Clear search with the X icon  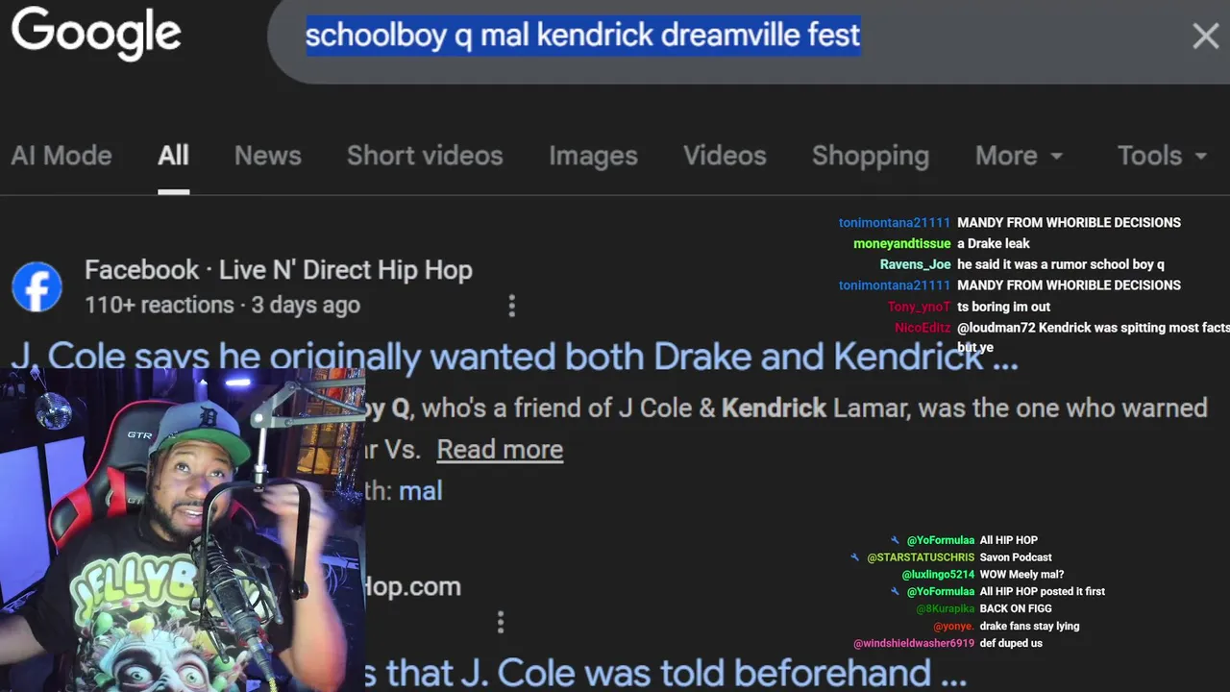1205,37
